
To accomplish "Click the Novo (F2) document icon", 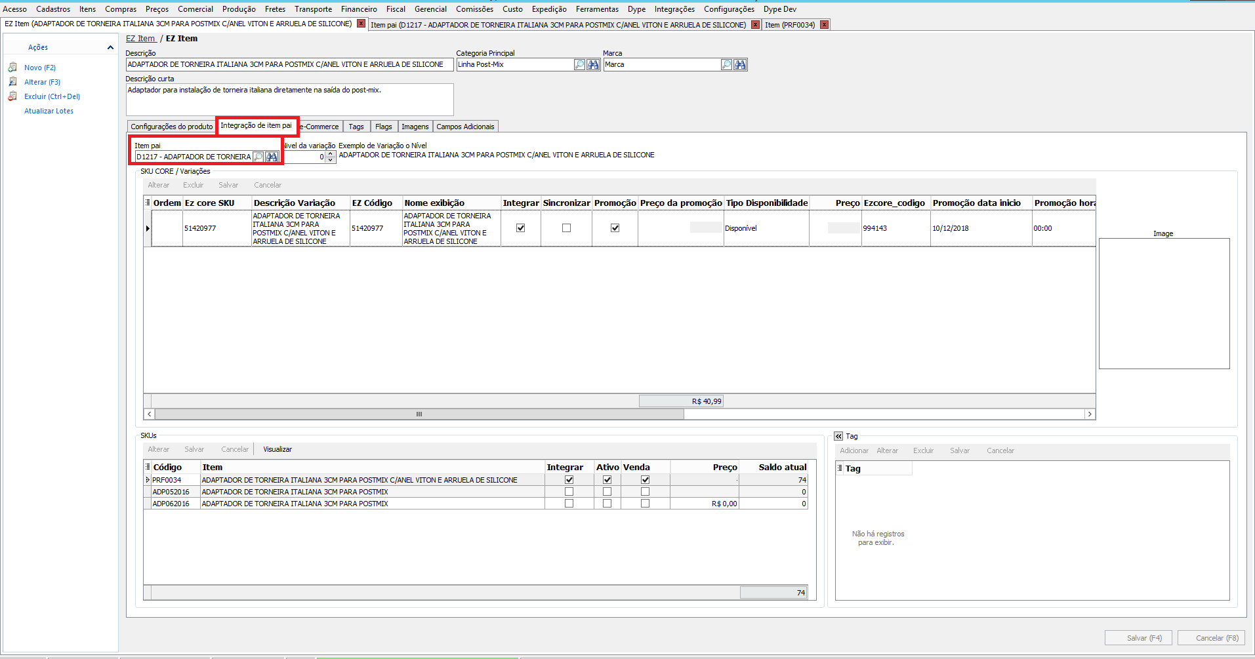I will click(x=12, y=68).
